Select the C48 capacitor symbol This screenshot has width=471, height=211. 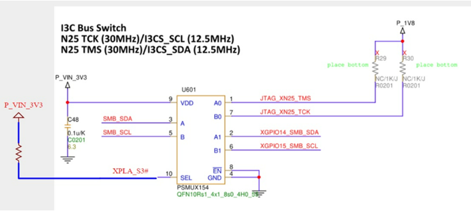[x=67, y=126]
